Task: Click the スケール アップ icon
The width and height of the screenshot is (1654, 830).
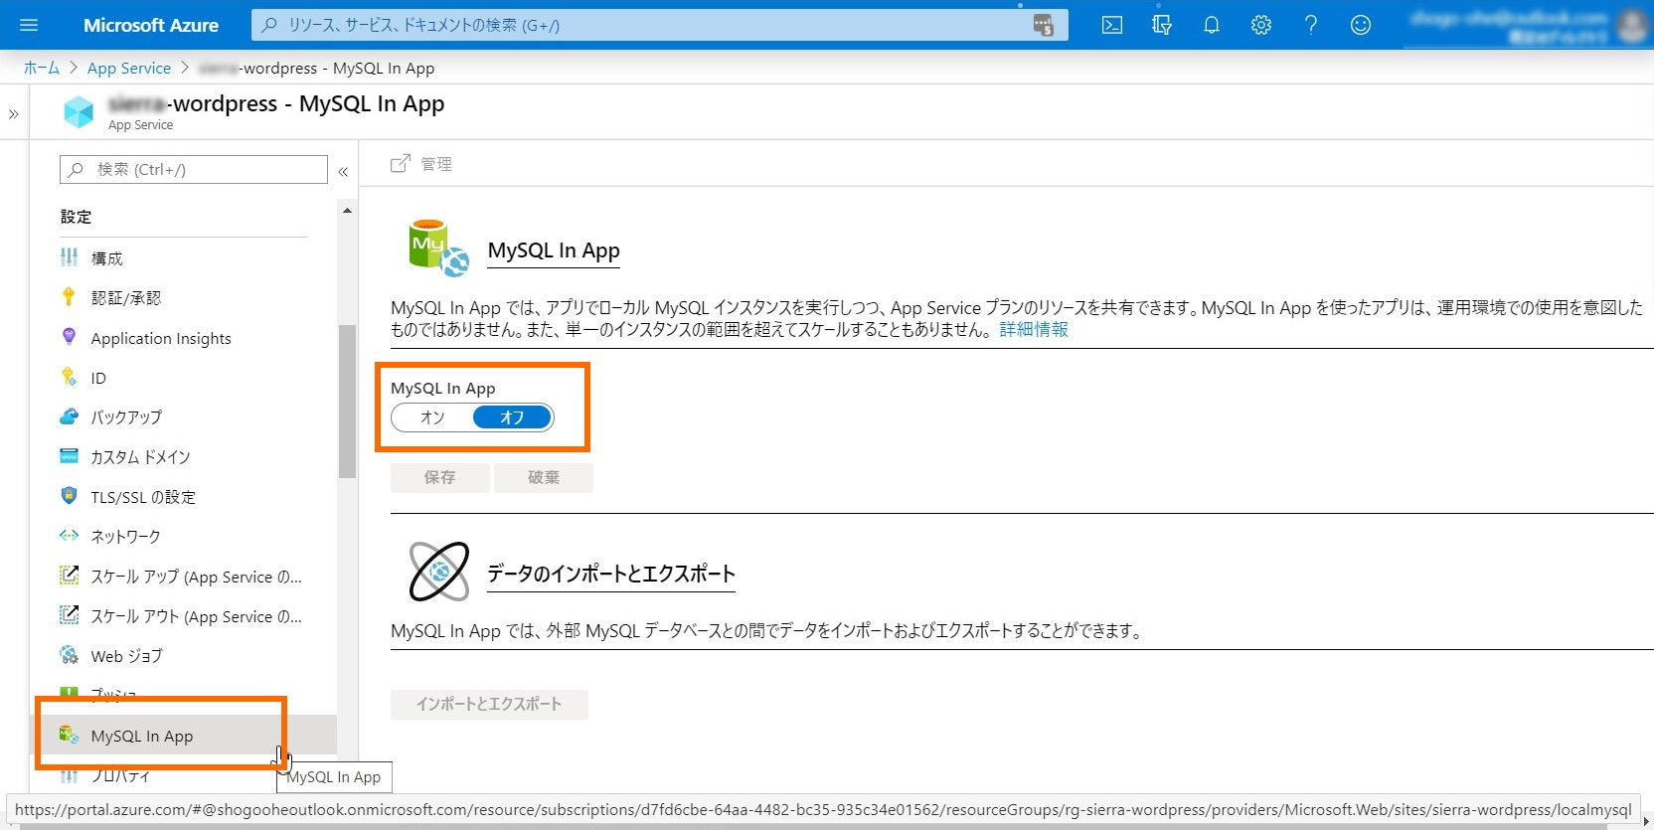Action: click(69, 576)
